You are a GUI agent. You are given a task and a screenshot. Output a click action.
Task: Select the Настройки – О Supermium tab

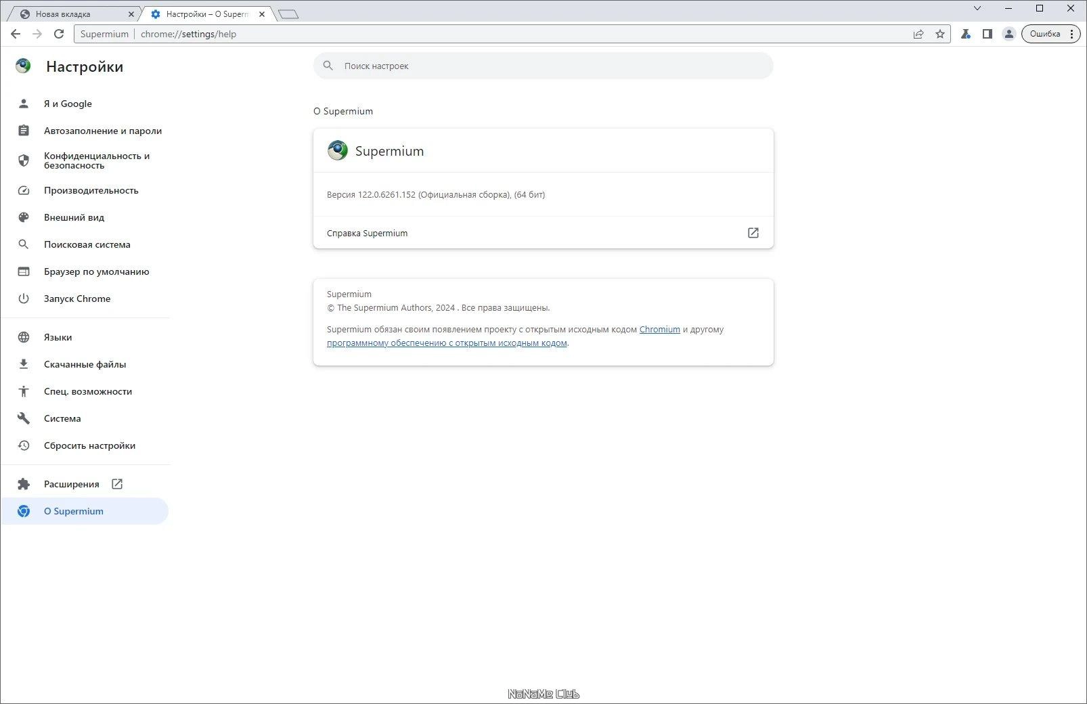pyautogui.click(x=206, y=14)
